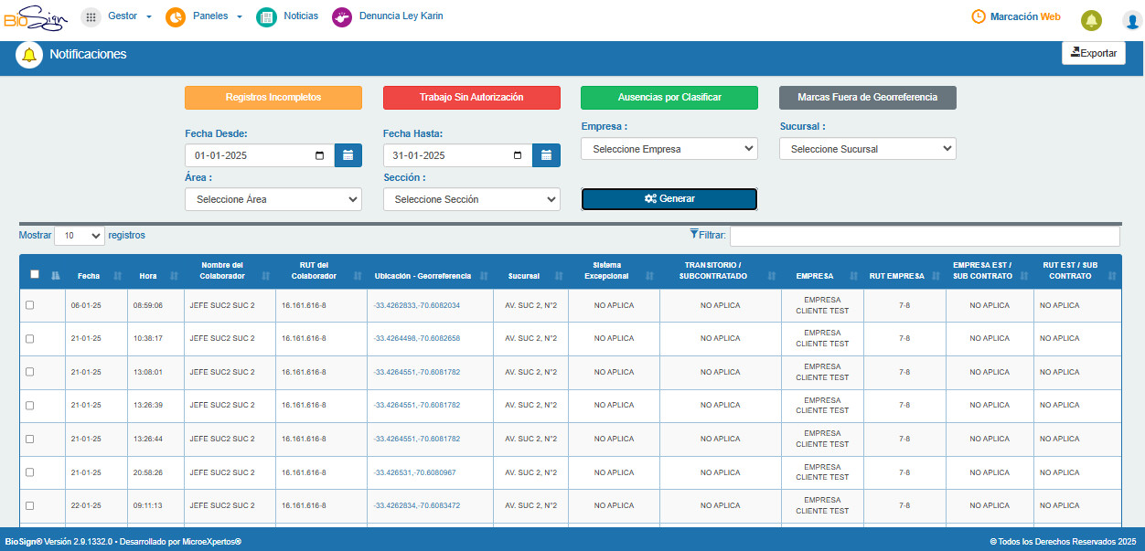The image size is (1145, 551).
Task: Toggle the select-all checkbox in table header
Action: (35, 274)
